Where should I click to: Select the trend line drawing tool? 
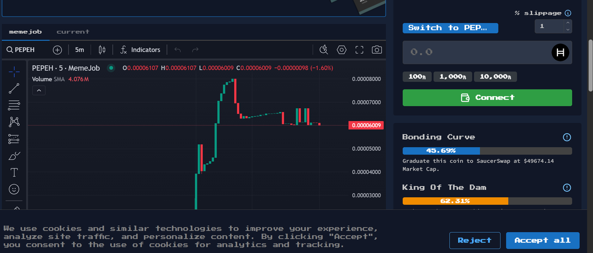point(14,88)
